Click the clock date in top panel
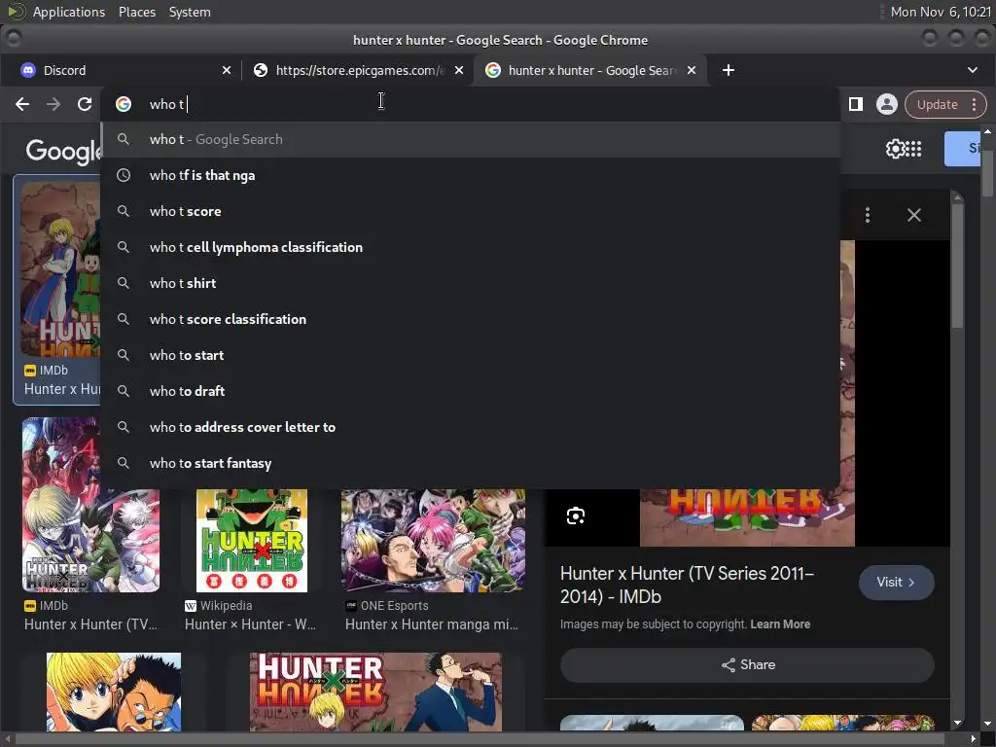996x747 pixels. (x=941, y=12)
